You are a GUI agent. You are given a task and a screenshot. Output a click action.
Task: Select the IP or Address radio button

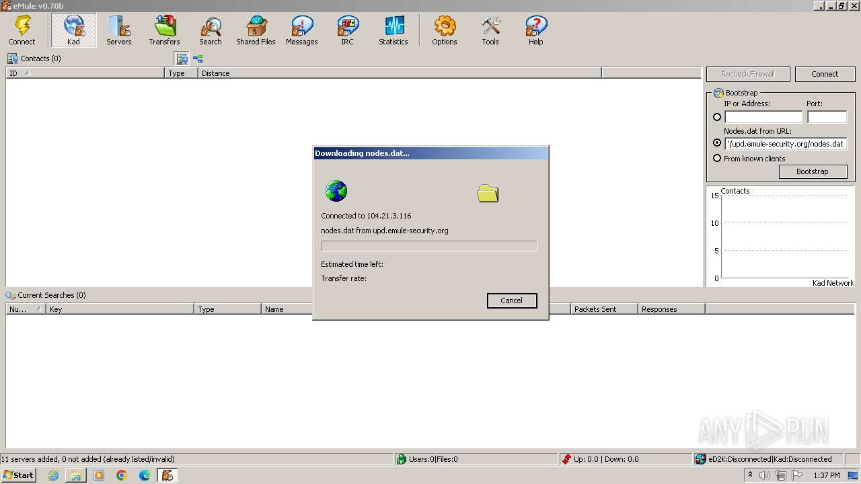[717, 117]
